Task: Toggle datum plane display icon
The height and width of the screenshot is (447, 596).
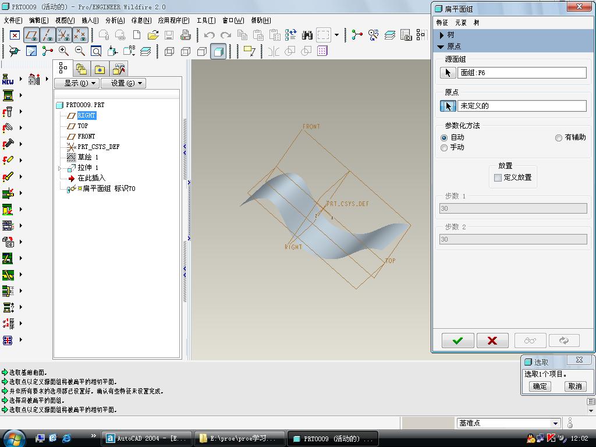Action: (x=31, y=36)
